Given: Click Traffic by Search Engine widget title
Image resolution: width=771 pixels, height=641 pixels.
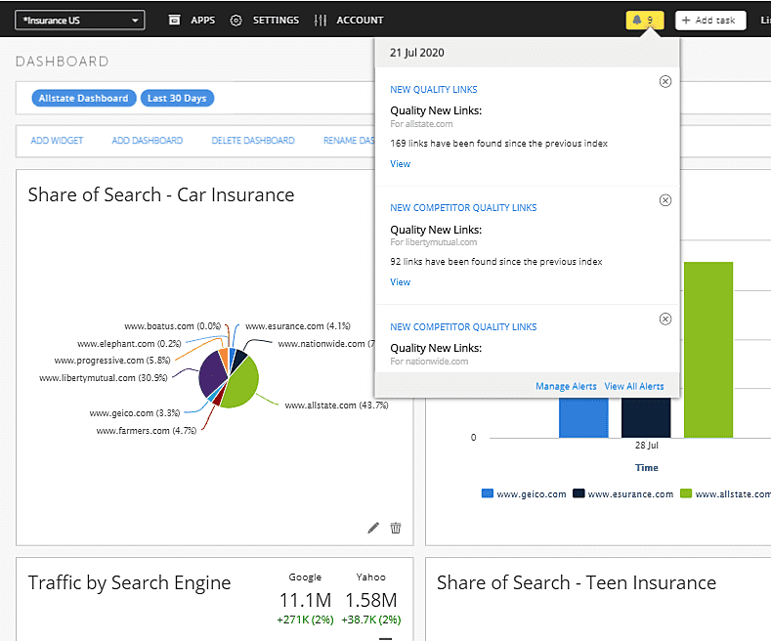Looking at the screenshot, I should (129, 583).
